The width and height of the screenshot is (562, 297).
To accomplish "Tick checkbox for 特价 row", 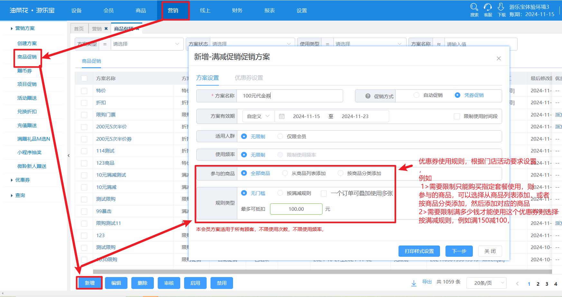I will click(x=84, y=91).
